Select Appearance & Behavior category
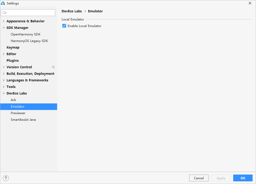256x184 pixels. point(25,21)
